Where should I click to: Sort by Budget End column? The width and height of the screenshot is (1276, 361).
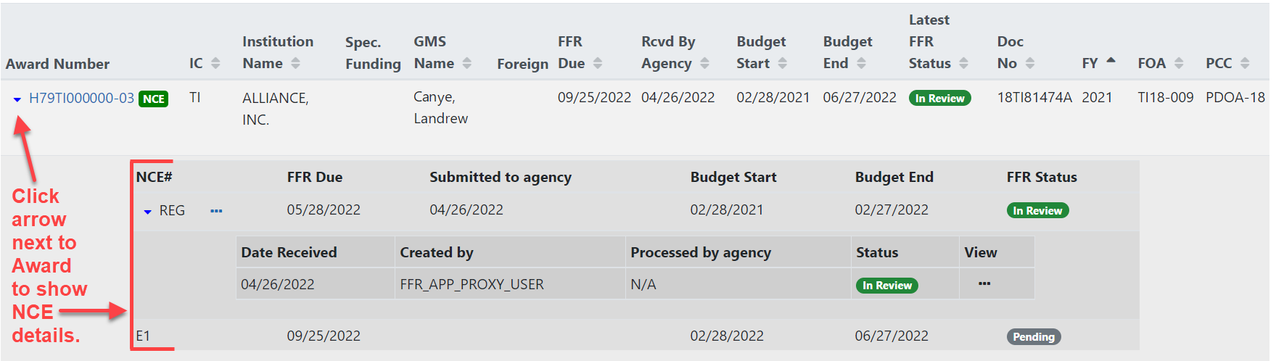tap(861, 64)
